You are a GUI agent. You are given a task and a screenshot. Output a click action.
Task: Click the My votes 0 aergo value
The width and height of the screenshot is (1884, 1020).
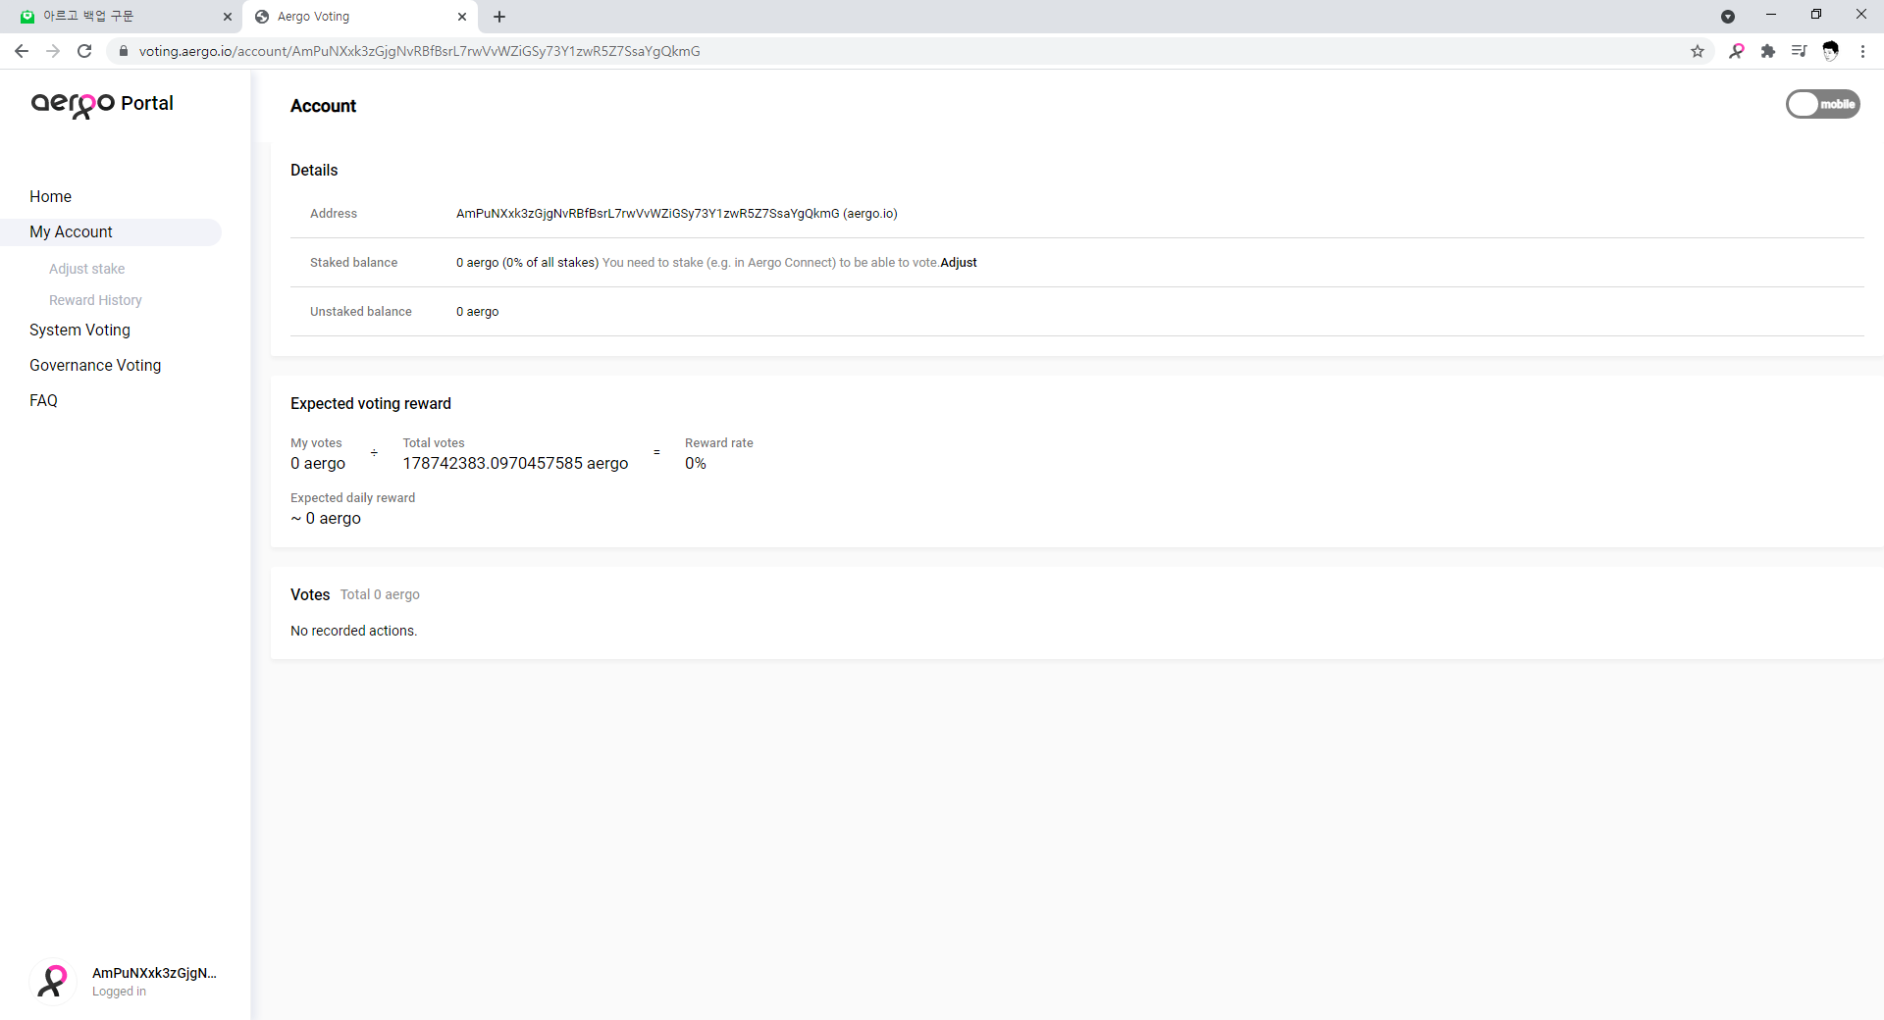318,463
